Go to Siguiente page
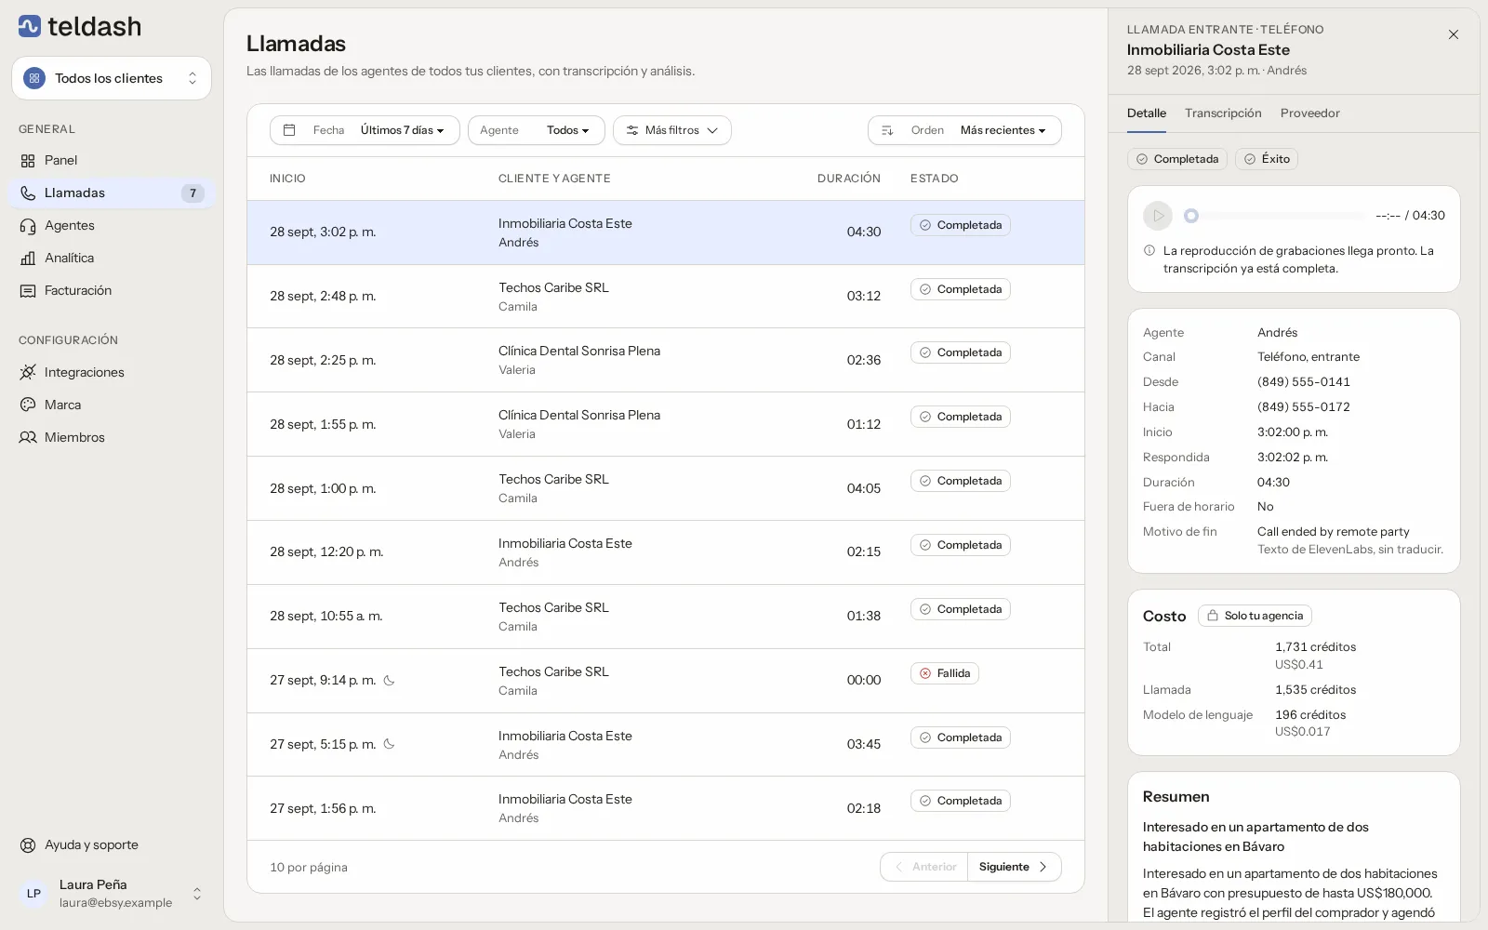Viewport: 1488px width, 930px height. [1014, 867]
